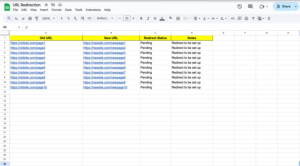Open the comments history icon

(x=250, y=6)
